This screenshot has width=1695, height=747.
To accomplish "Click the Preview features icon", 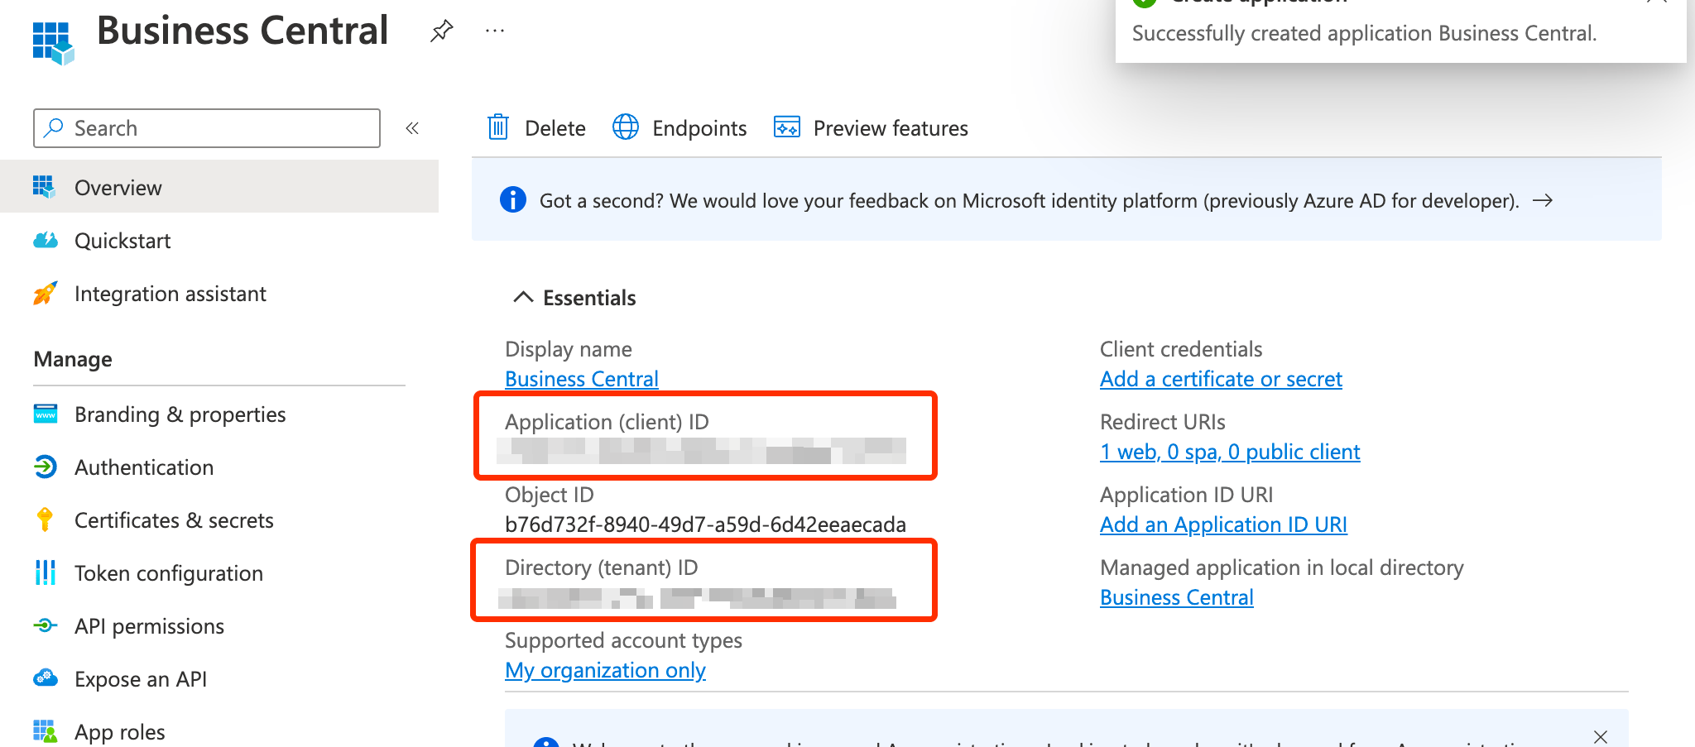I will (787, 127).
